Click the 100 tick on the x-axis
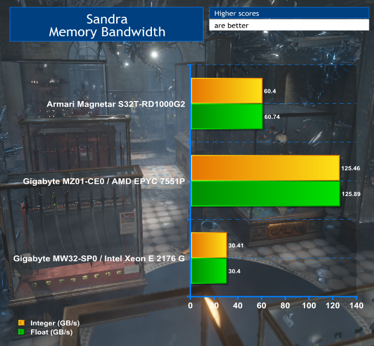This screenshot has width=374, height=346. (x=309, y=305)
